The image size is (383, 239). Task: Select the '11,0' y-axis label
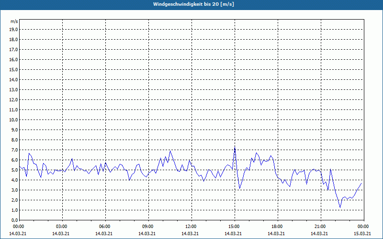tap(14, 110)
